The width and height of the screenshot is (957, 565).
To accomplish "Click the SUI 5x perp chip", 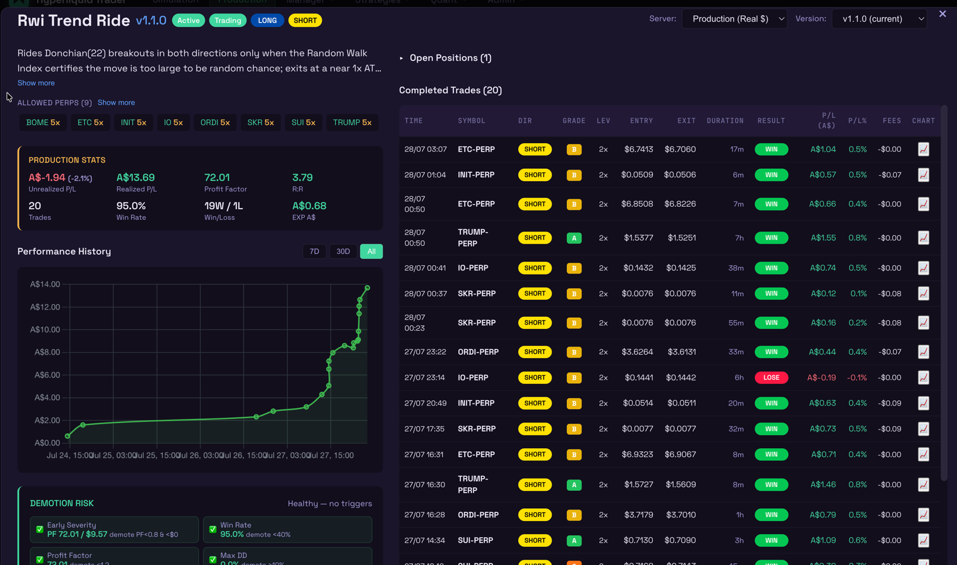I will 304,123.
